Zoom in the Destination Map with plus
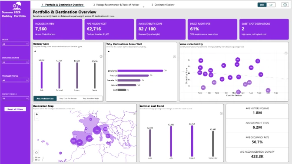The image size is (292, 164). [x=36, y=114]
